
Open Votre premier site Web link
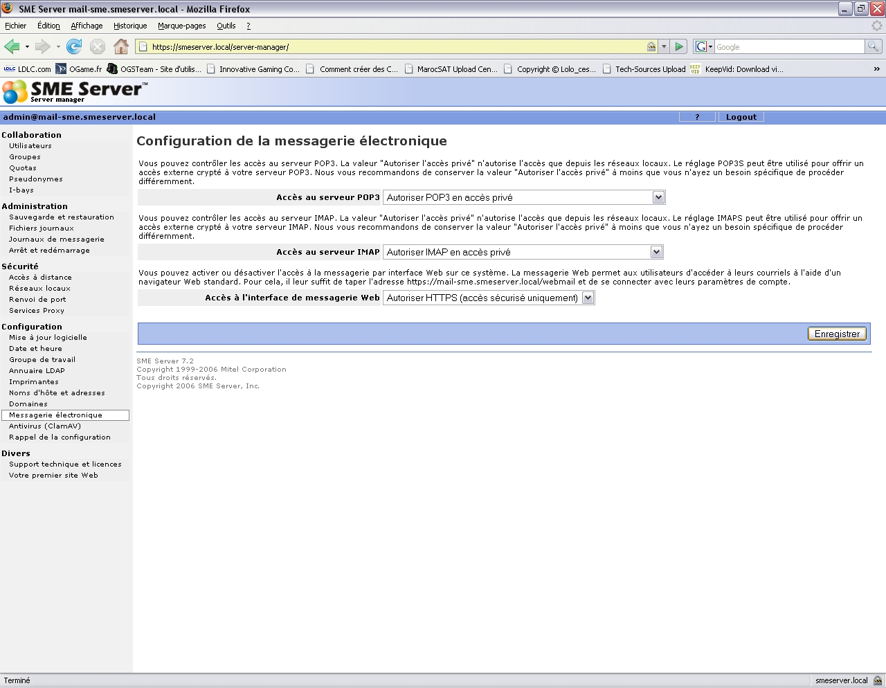click(53, 476)
